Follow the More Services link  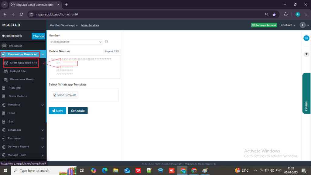[90, 25]
